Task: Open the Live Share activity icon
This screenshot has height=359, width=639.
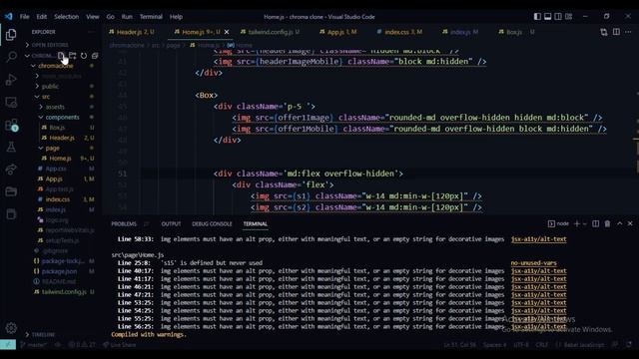Action: pyautogui.click(x=11, y=170)
